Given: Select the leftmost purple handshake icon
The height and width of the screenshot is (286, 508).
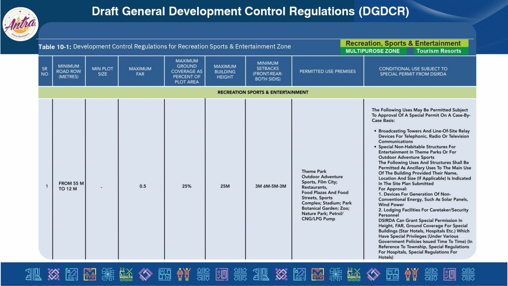Looking at the screenshot, I should pyautogui.click(x=145, y=274).
